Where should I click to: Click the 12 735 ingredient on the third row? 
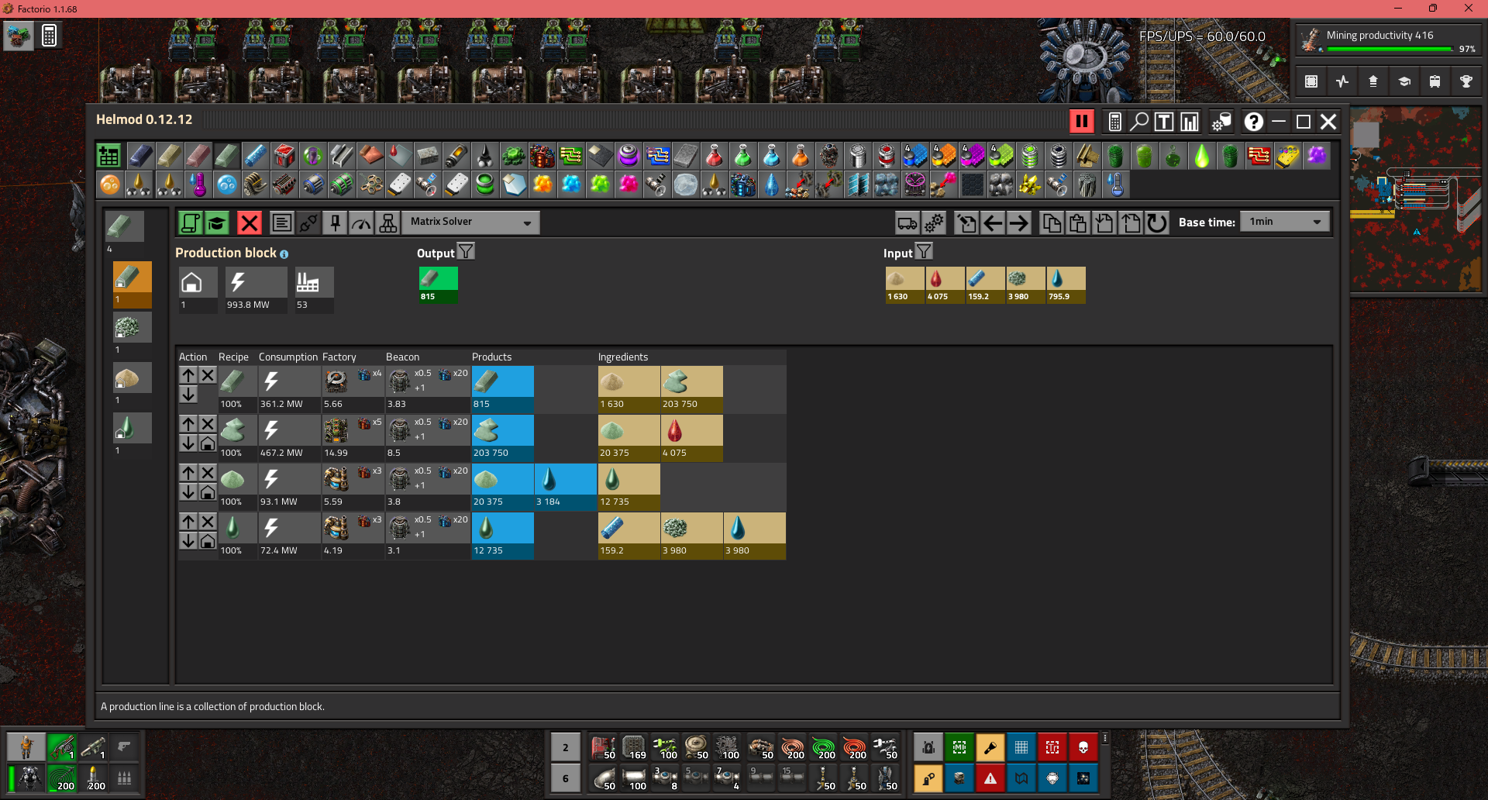click(x=629, y=486)
